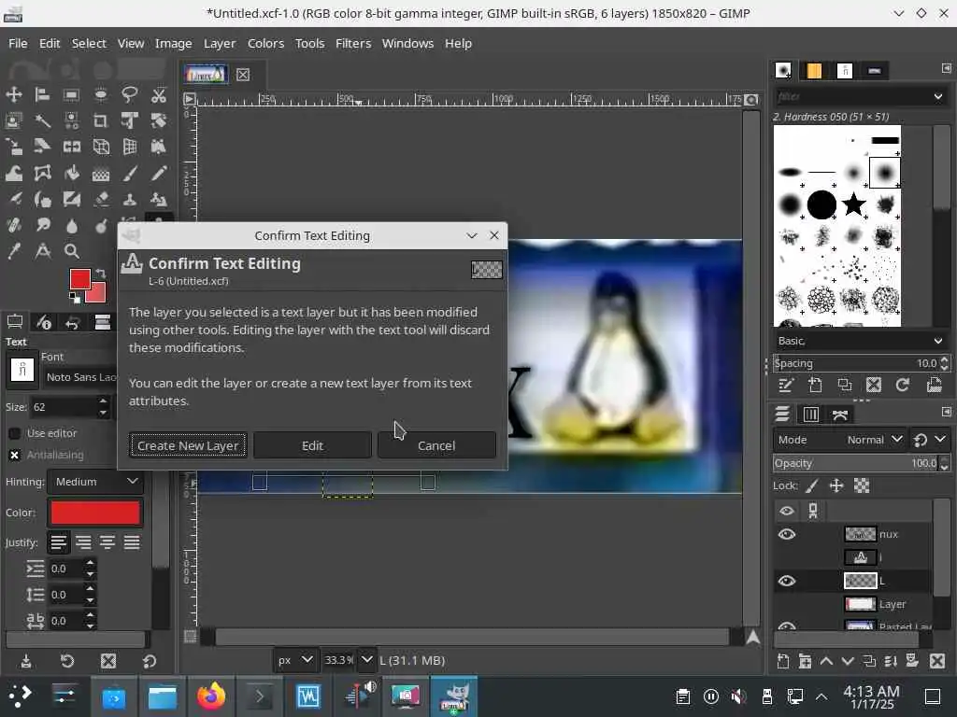Click duplicate brush icon

[x=844, y=385]
